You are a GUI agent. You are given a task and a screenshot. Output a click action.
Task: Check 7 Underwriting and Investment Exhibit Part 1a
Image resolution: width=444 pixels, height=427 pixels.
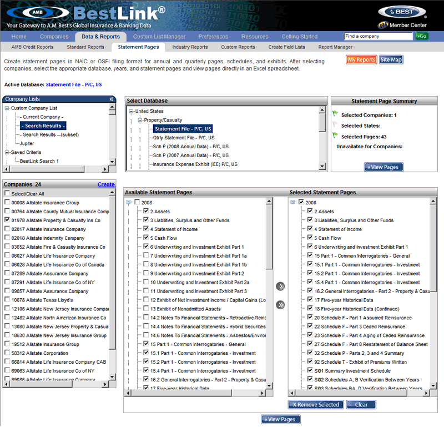point(146,255)
